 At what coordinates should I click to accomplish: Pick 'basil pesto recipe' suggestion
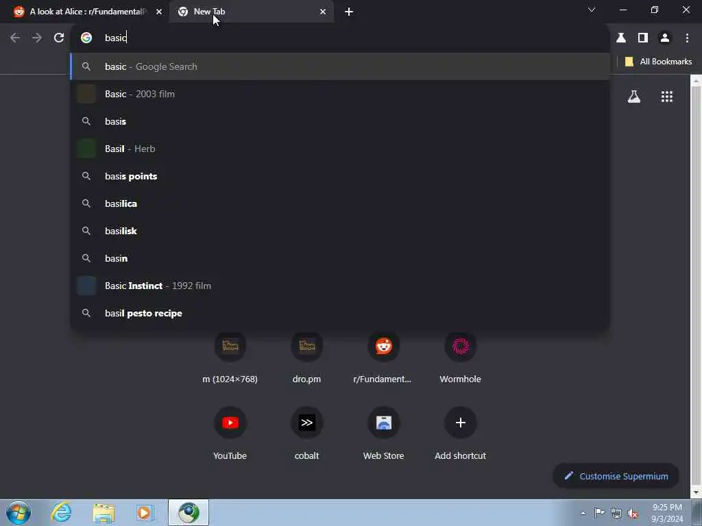point(340,313)
